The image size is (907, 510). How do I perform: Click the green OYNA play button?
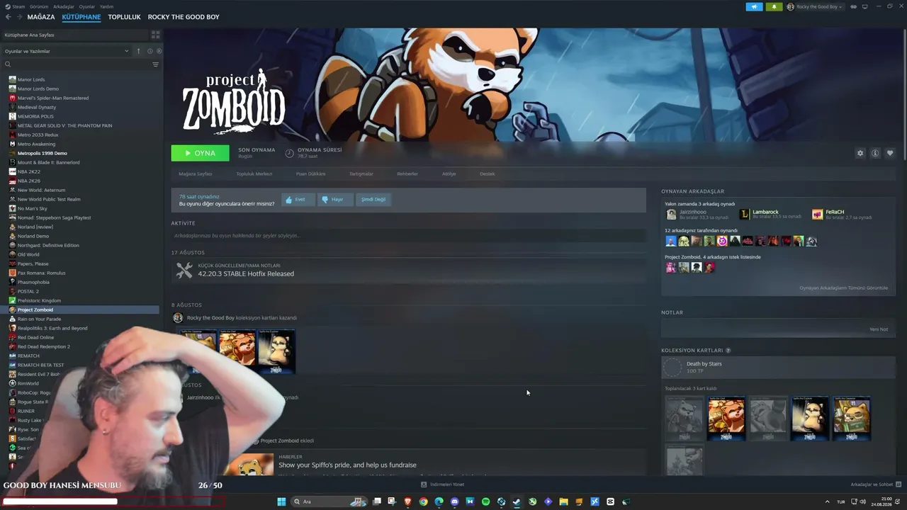(x=200, y=153)
